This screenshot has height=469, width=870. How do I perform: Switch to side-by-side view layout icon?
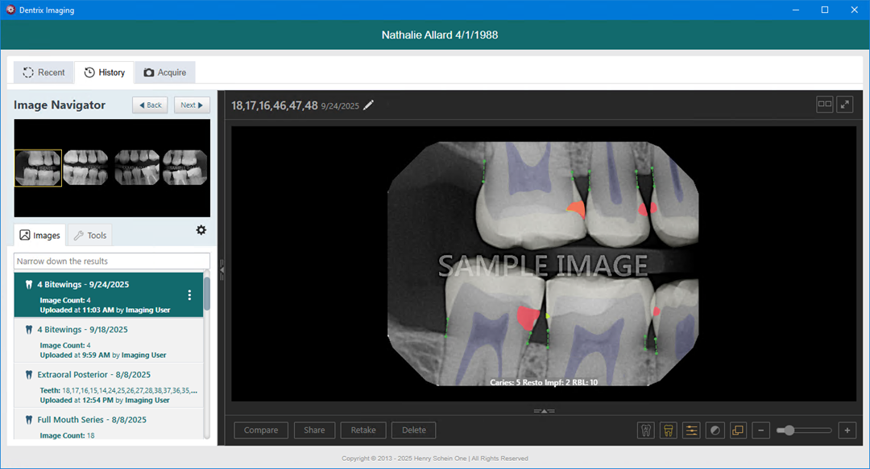click(824, 105)
